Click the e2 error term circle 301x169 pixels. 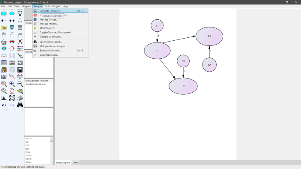[x=209, y=65]
